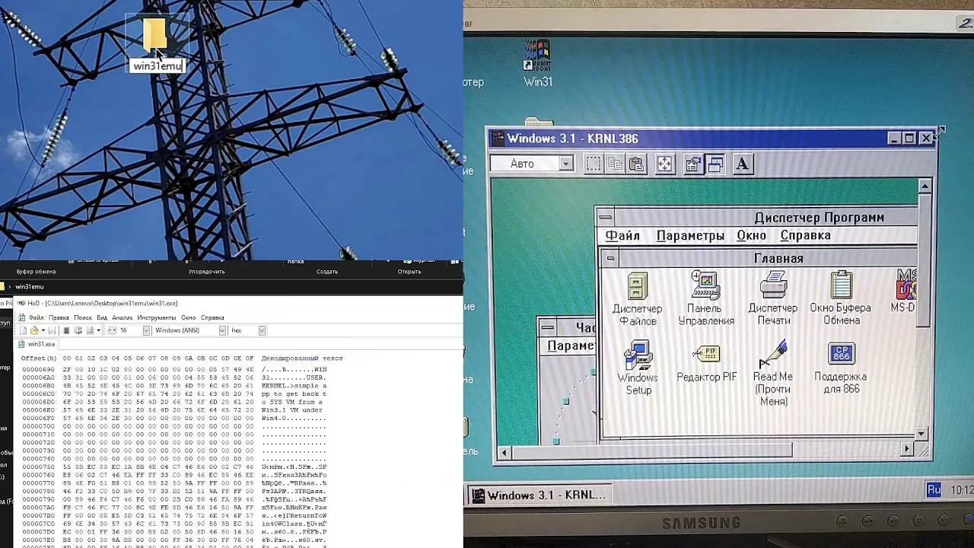Open Файл menu in HxD

36,317
